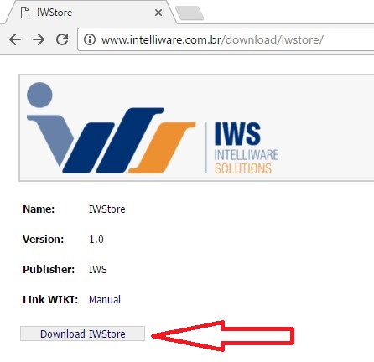
Task: Open a new tab next to IWStore
Action: pos(190,13)
